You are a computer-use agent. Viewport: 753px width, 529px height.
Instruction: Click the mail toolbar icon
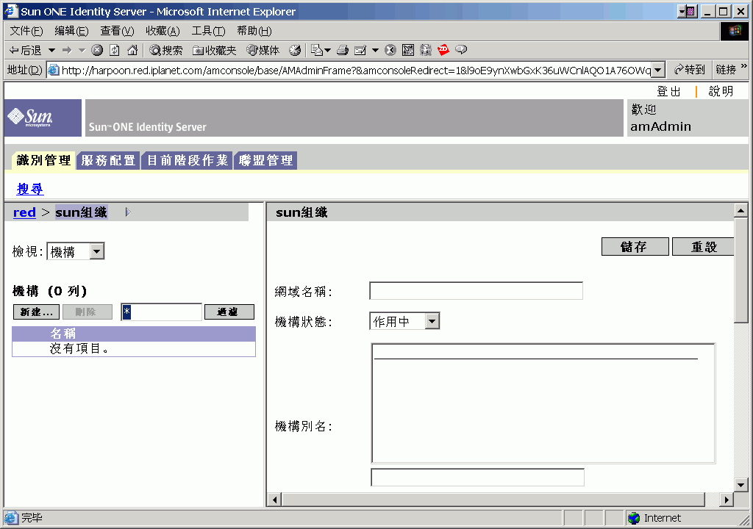click(317, 50)
